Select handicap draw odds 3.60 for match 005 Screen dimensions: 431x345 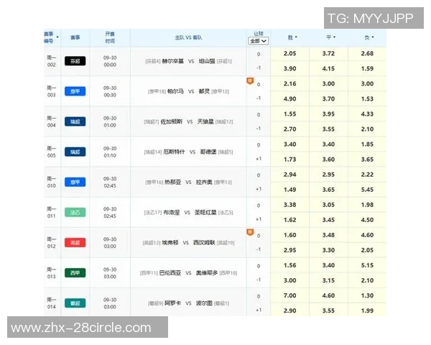click(x=328, y=160)
